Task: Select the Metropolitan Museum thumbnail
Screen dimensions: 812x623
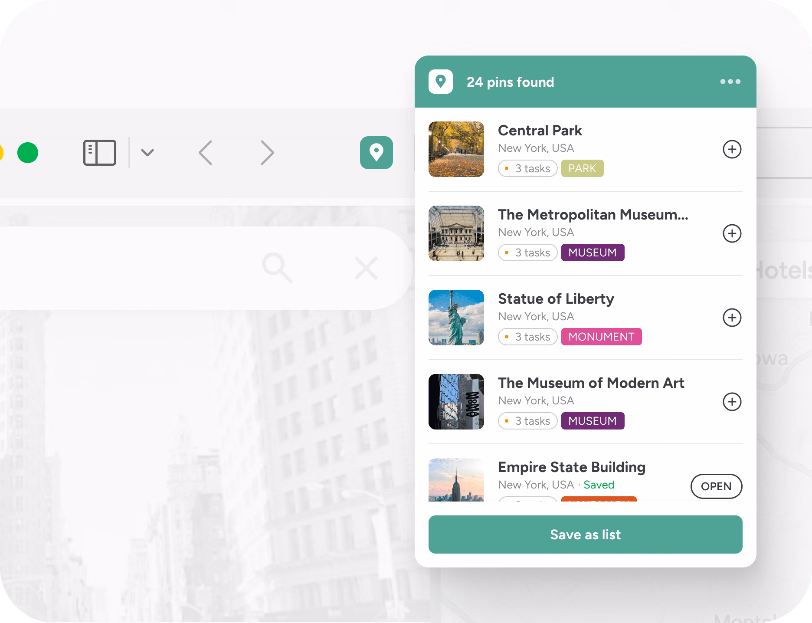Action: tap(456, 233)
